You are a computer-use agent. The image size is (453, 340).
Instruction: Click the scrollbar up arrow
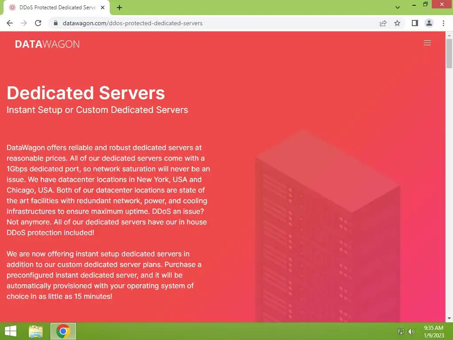[x=449, y=35]
